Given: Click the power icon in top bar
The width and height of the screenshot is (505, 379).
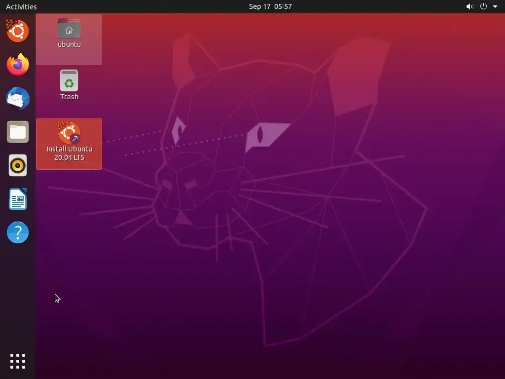Looking at the screenshot, I should tap(483, 6).
